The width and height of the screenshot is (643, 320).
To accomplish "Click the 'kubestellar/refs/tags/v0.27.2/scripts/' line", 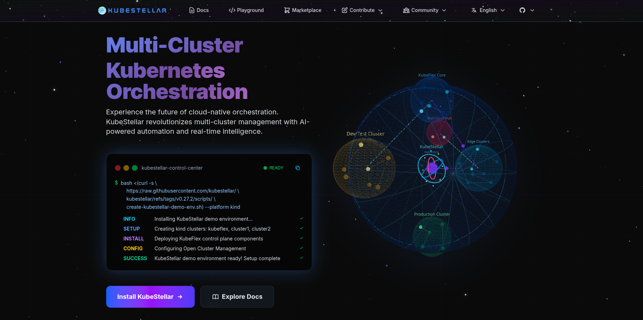I will [x=171, y=199].
